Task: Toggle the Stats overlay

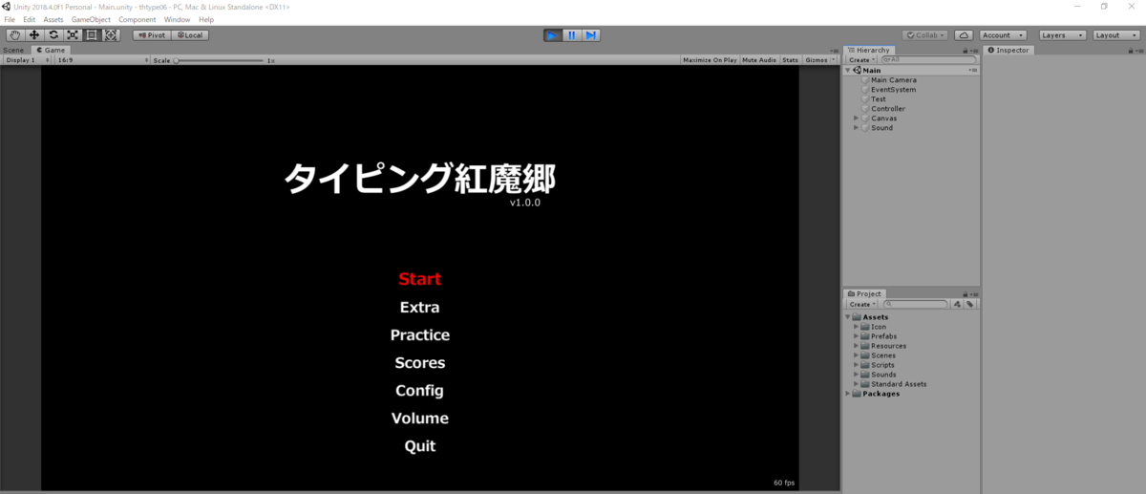Action: pyautogui.click(x=790, y=60)
